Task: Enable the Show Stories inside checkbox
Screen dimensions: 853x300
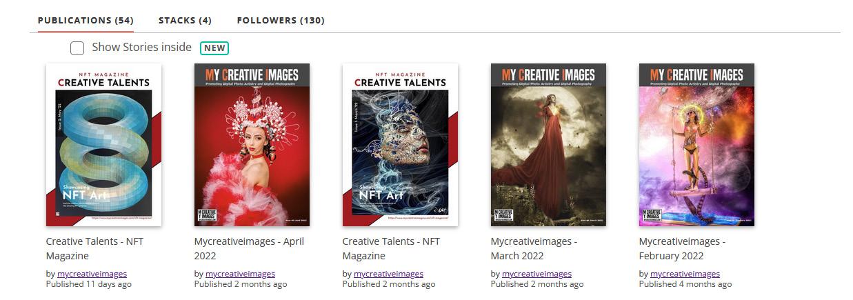Action: 77,48
